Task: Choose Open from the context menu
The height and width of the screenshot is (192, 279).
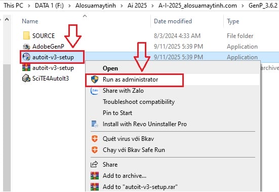Action: click(110, 68)
